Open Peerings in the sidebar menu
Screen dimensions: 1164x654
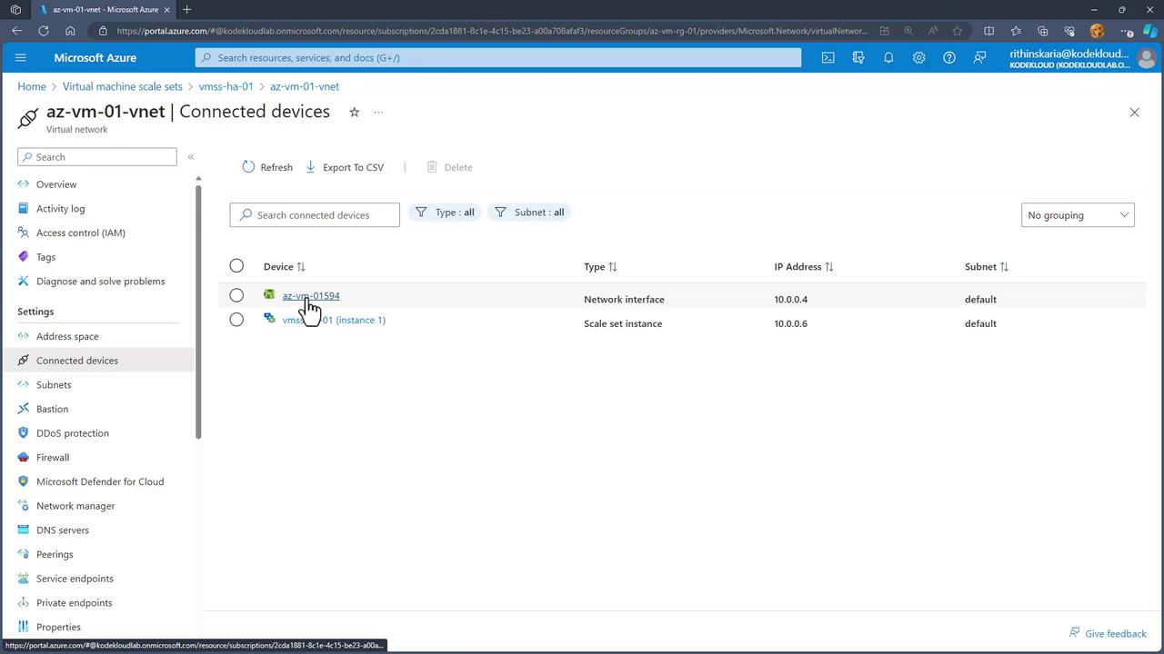pyautogui.click(x=55, y=554)
